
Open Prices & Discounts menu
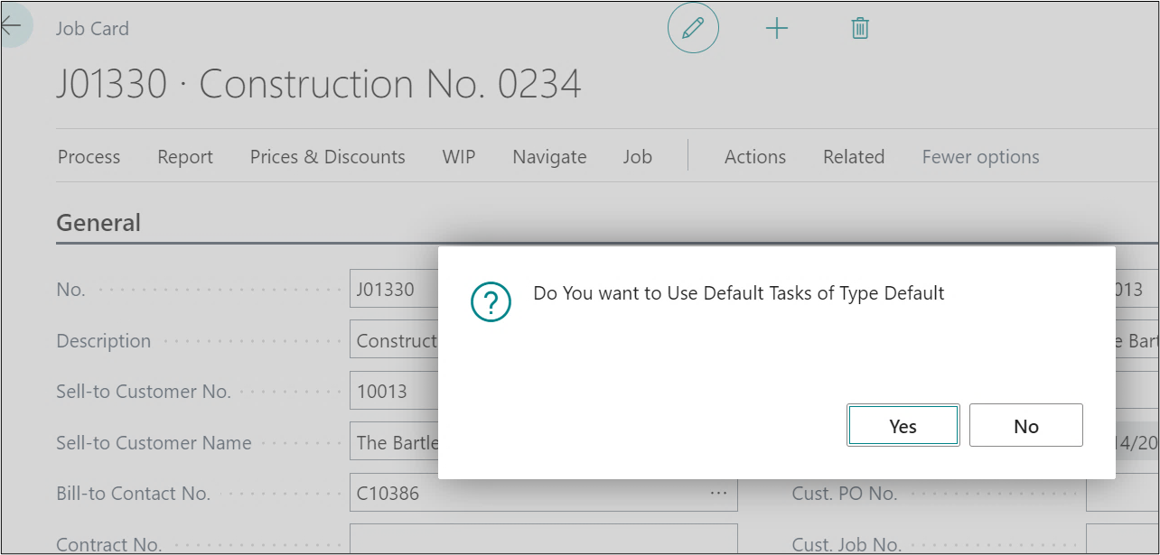pyautogui.click(x=327, y=157)
